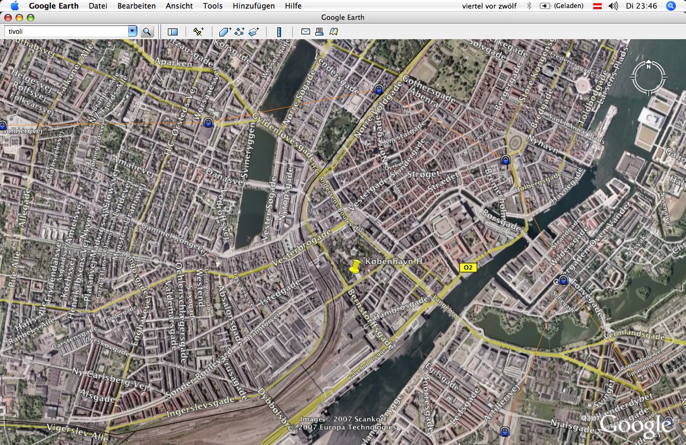Open the Bearbeiten menu
The width and height of the screenshot is (686, 445).
(x=137, y=6)
